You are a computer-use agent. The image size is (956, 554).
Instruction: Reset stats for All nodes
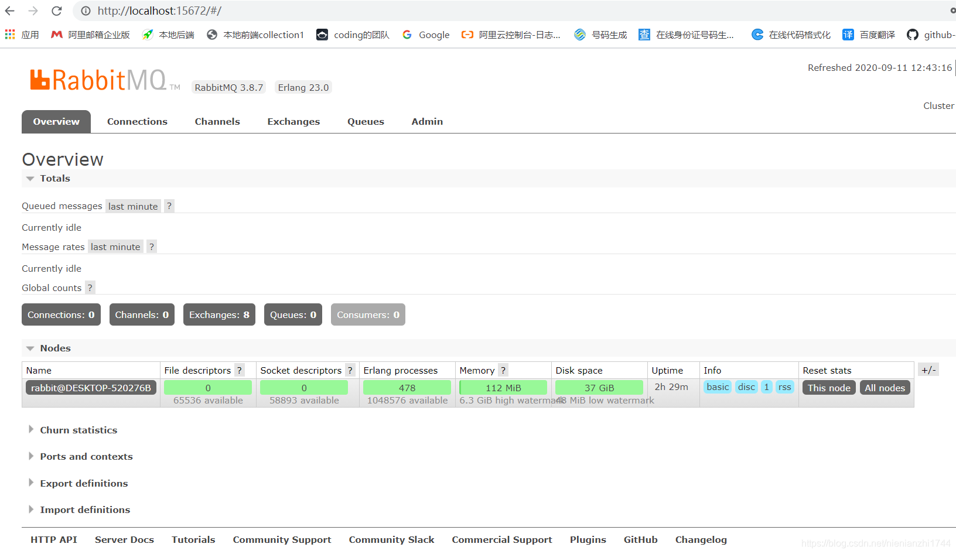885,387
